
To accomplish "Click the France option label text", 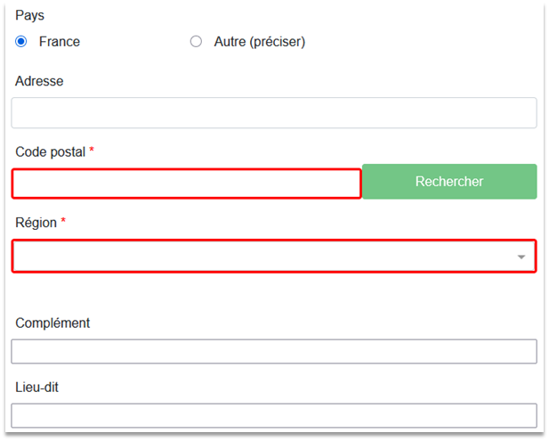I will [60, 42].
